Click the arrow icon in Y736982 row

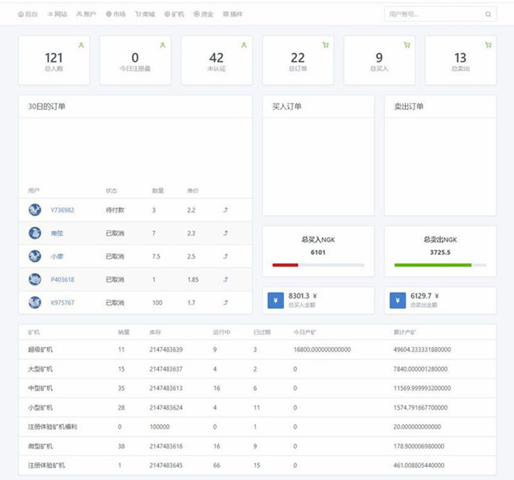pos(226,210)
